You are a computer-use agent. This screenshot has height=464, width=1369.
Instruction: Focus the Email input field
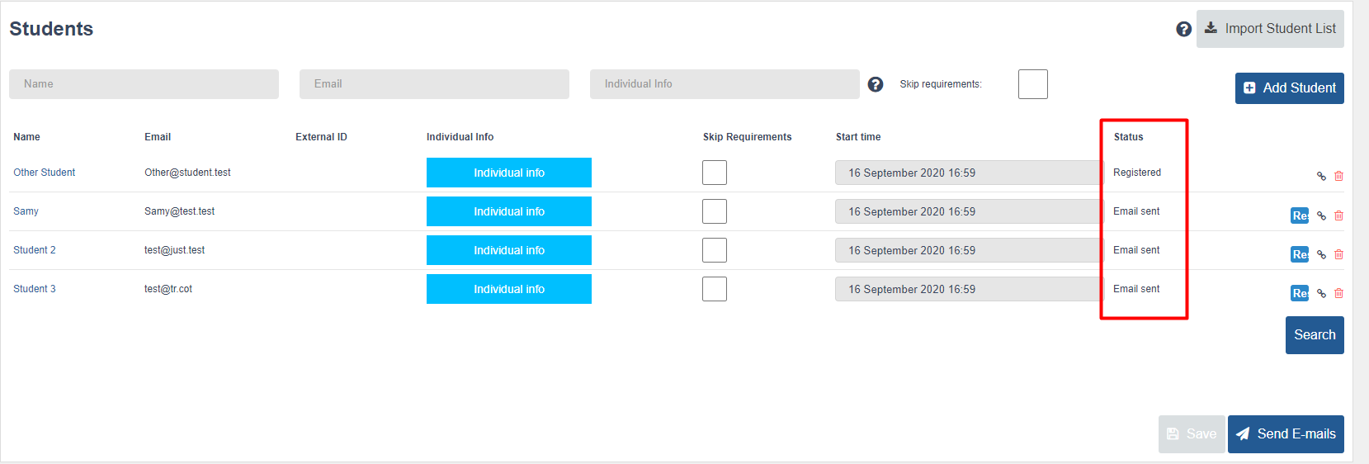434,84
